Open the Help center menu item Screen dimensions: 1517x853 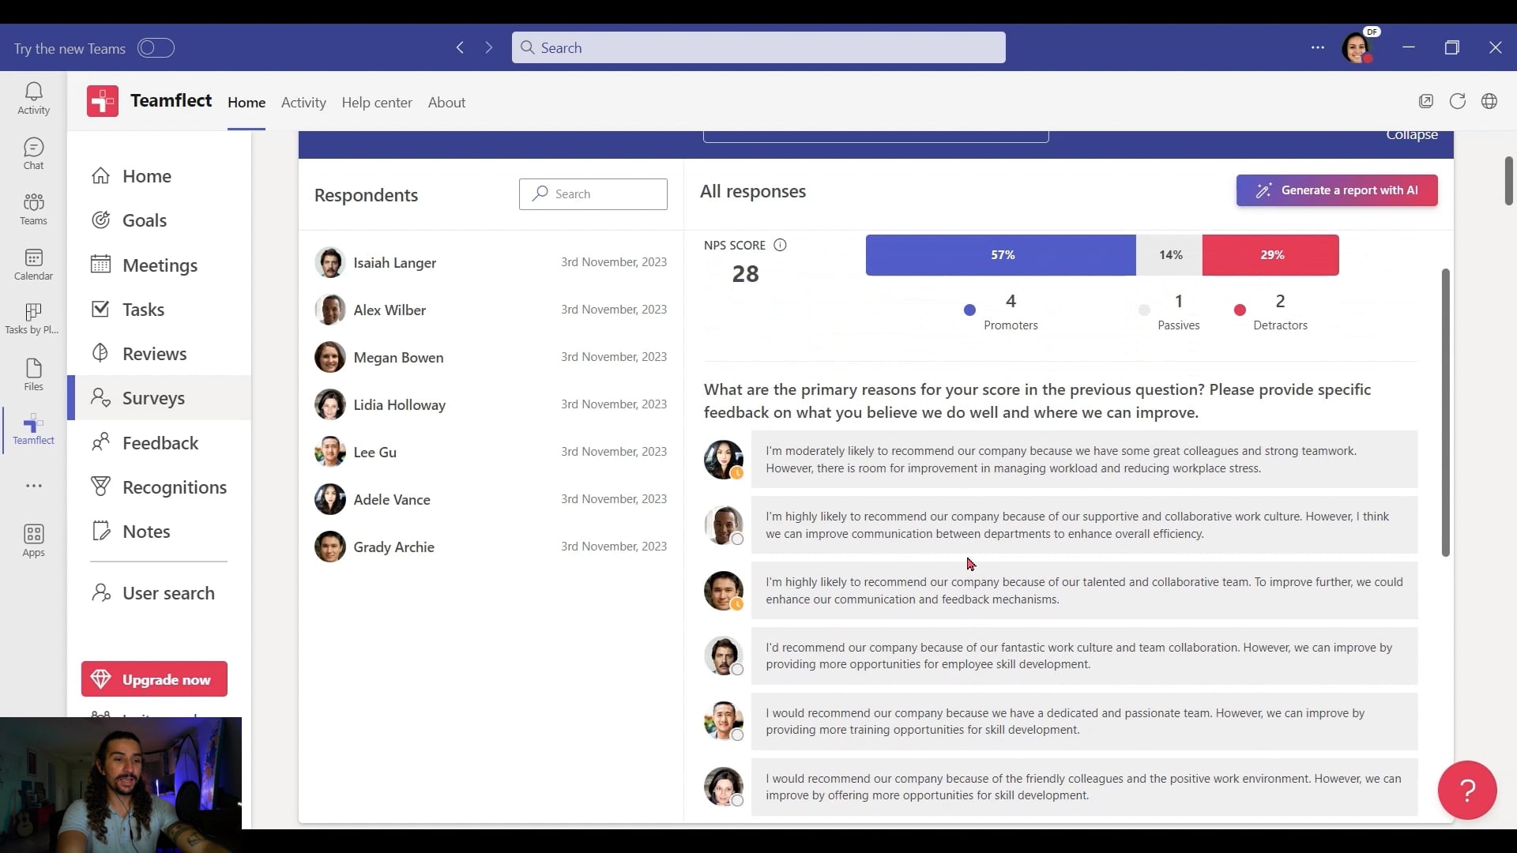pyautogui.click(x=377, y=102)
